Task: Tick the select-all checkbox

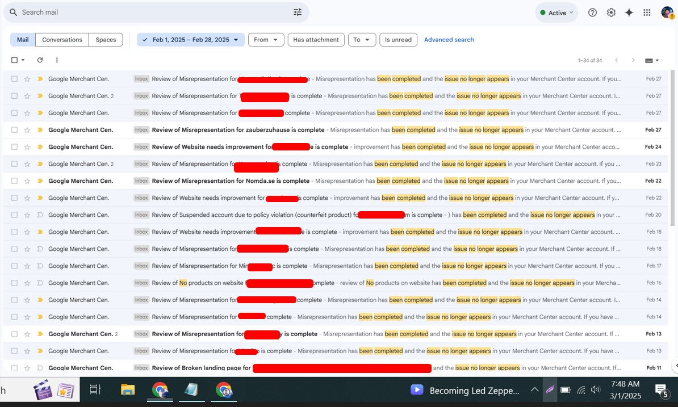Action: [x=14, y=60]
